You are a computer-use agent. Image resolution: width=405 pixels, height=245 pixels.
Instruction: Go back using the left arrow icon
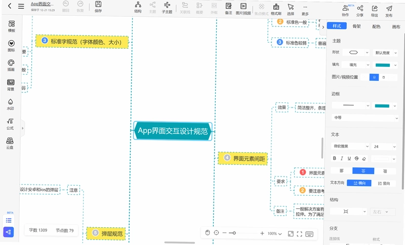(x=10, y=6)
